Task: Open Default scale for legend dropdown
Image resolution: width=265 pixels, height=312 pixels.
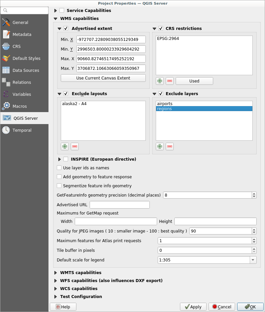Action: click(x=253, y=260)
